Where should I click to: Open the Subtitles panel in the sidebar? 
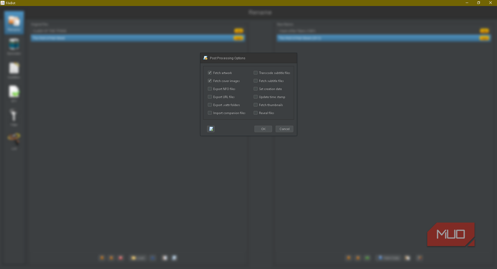tap(14, 70)
